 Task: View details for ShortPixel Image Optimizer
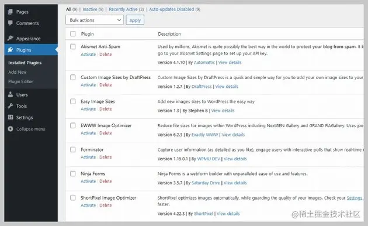[x=228, y=214]
